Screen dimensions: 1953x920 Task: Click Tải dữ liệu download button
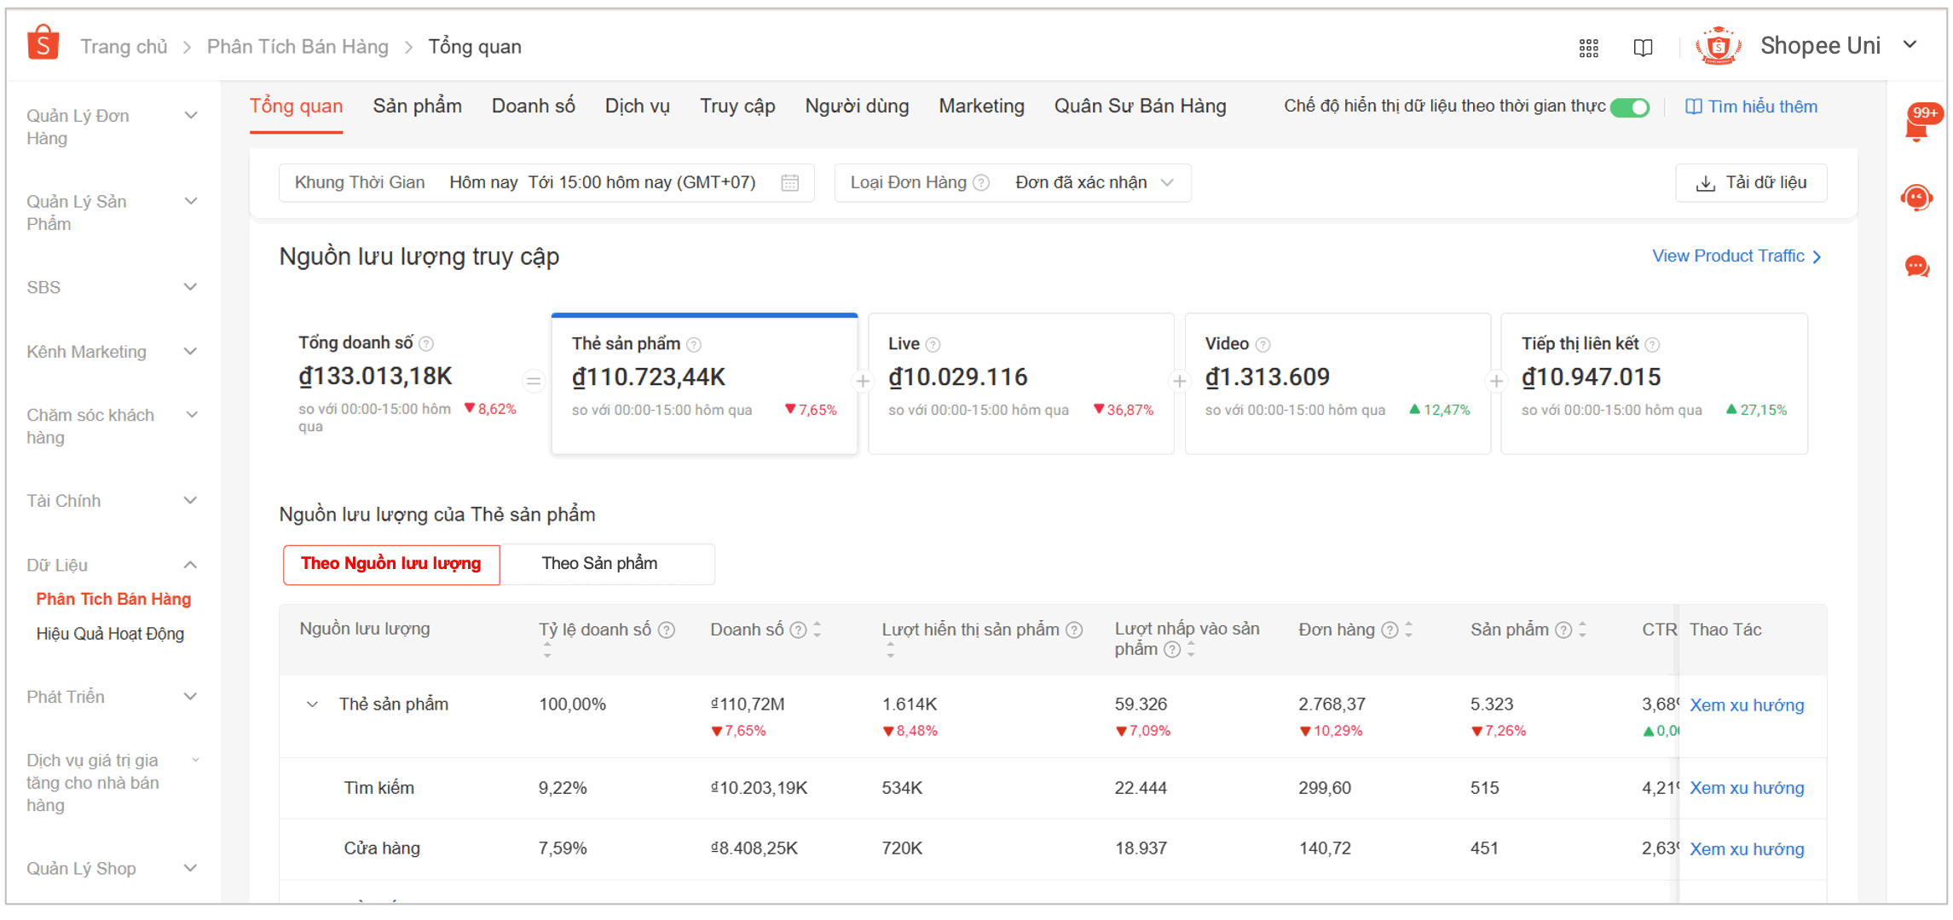click(x=1751, y=183)
